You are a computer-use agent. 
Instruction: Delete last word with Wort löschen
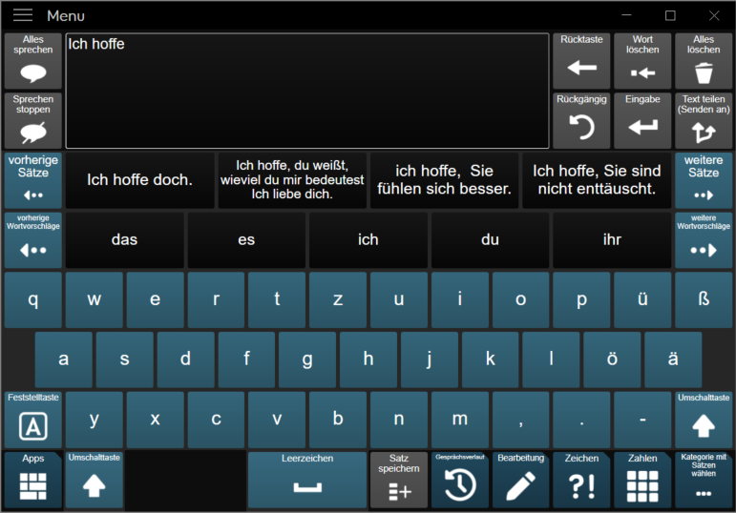click(642, 61)
